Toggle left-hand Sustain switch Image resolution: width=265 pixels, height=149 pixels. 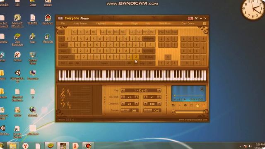(x=130, y=111)
